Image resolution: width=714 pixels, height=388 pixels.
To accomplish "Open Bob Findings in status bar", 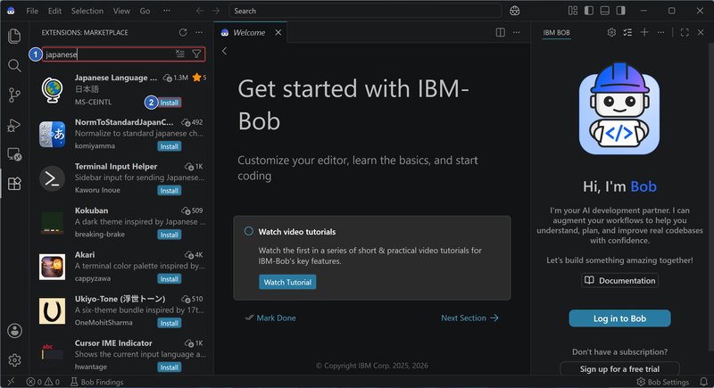I will [96, 382].
